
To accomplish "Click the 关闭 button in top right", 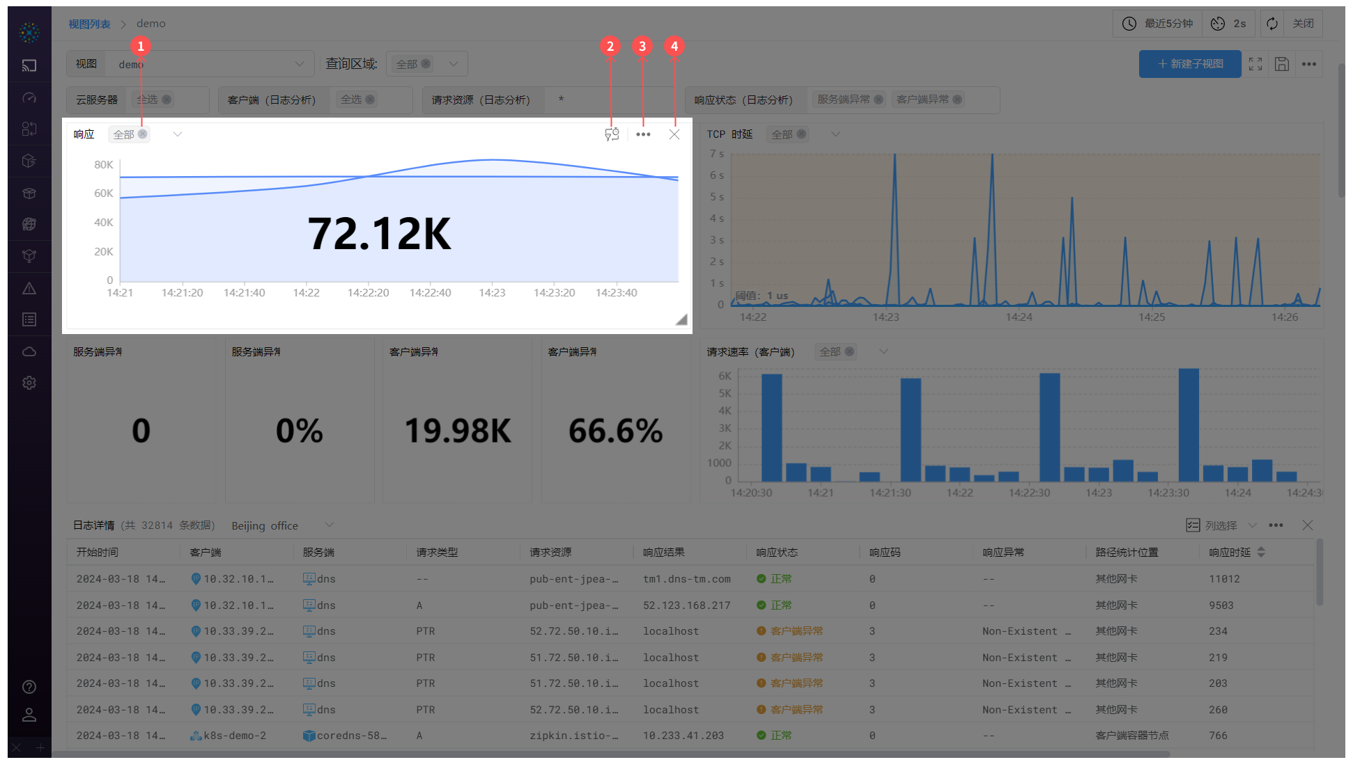I will [x=1304, y=23].
